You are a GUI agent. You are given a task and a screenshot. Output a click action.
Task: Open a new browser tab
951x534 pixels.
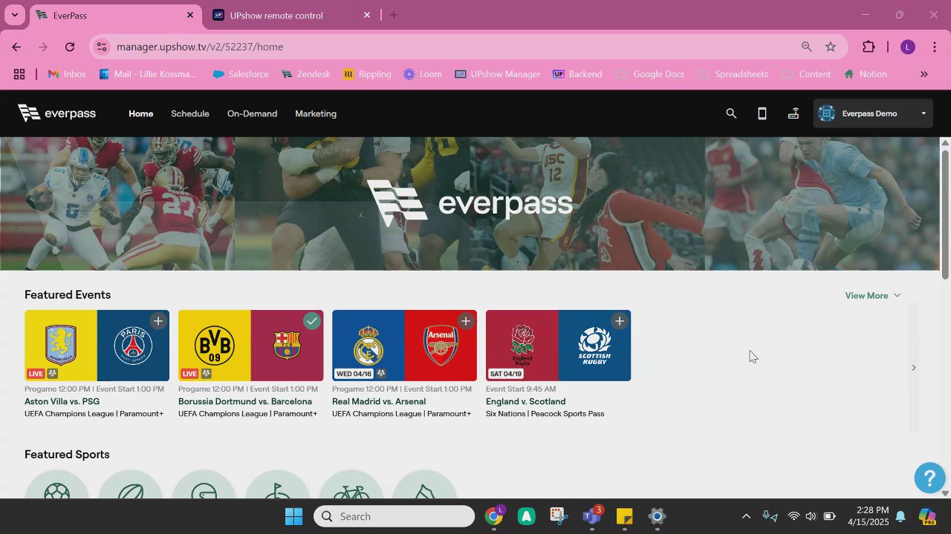tap(394, 15)
